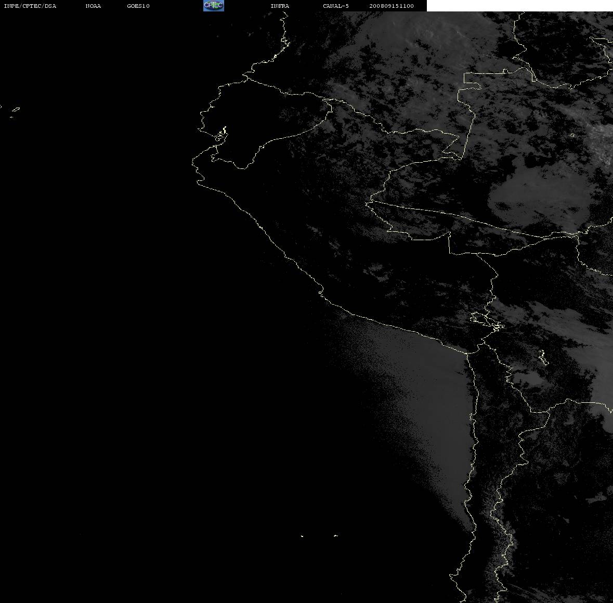Click the blank white box in header

click(x=519, y=6)
